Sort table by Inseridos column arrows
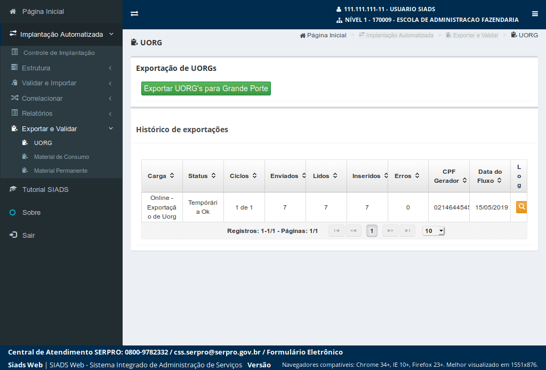 pyautogui.click(x=386, y=176)
